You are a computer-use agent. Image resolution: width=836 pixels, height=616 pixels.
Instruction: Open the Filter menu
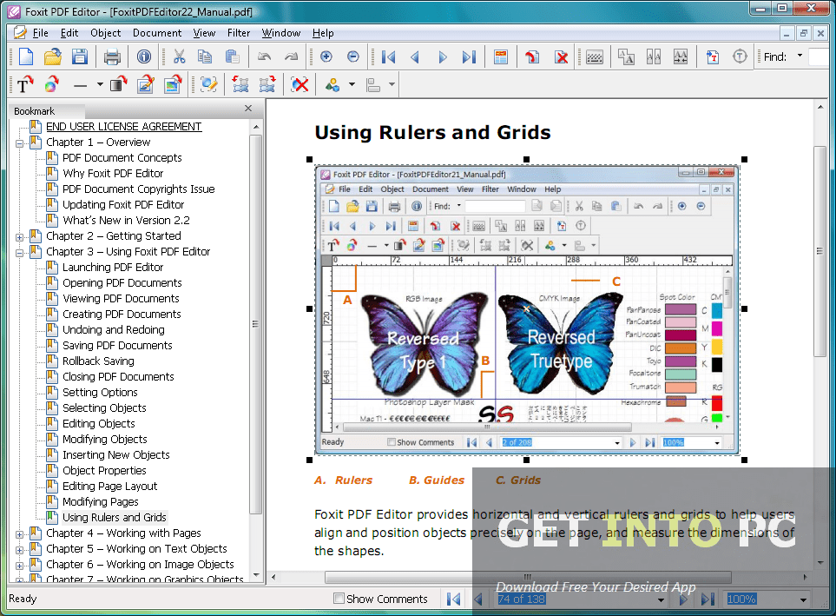[239, 33]
